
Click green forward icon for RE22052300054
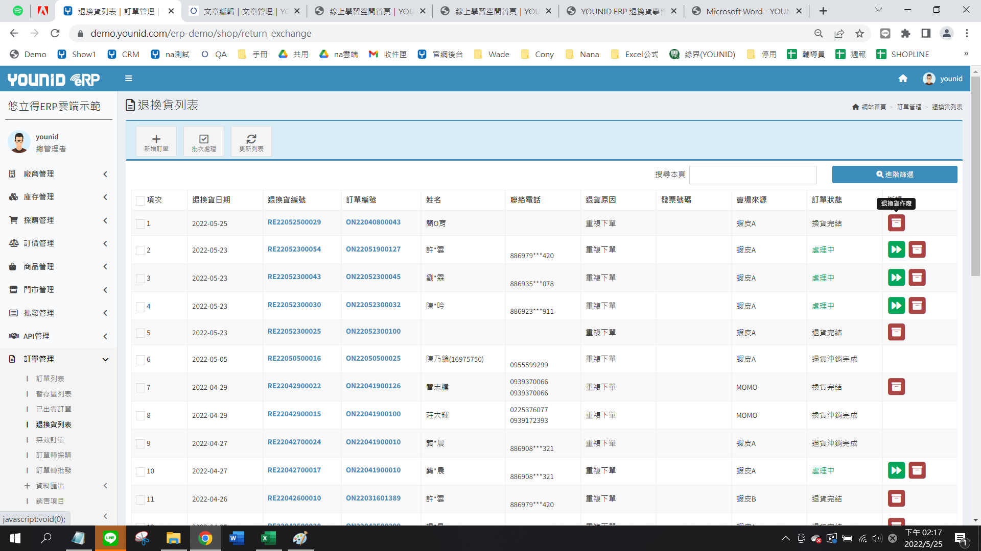click(x=896, y=249)
